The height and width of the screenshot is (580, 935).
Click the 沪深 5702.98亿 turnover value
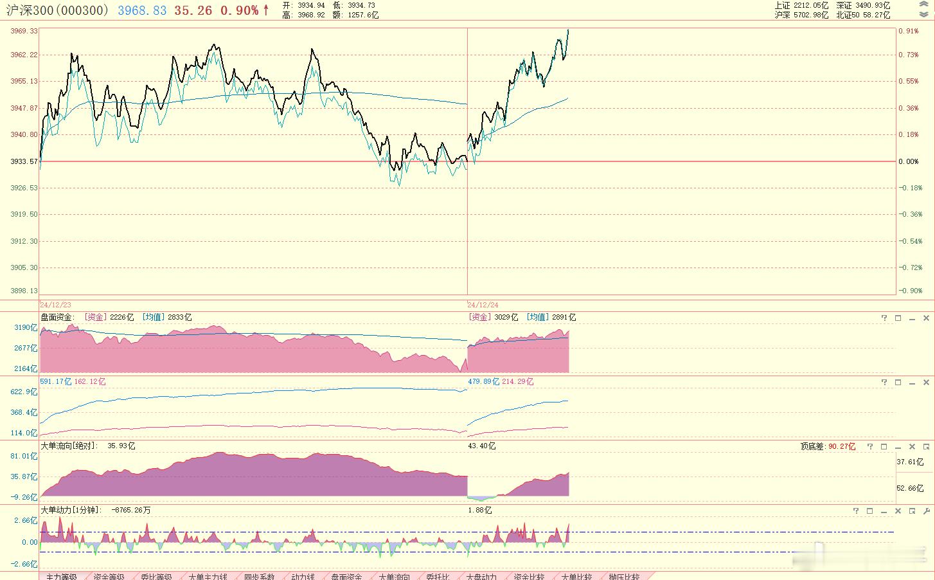click(801, 15)
